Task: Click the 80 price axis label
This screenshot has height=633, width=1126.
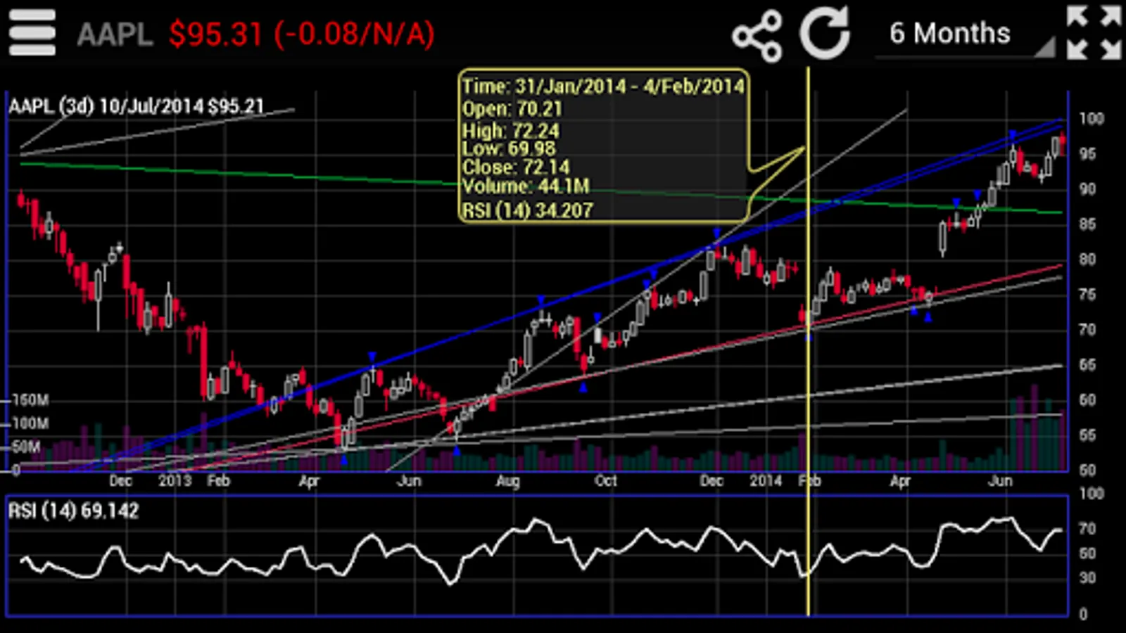Action: pos(1088,260)
